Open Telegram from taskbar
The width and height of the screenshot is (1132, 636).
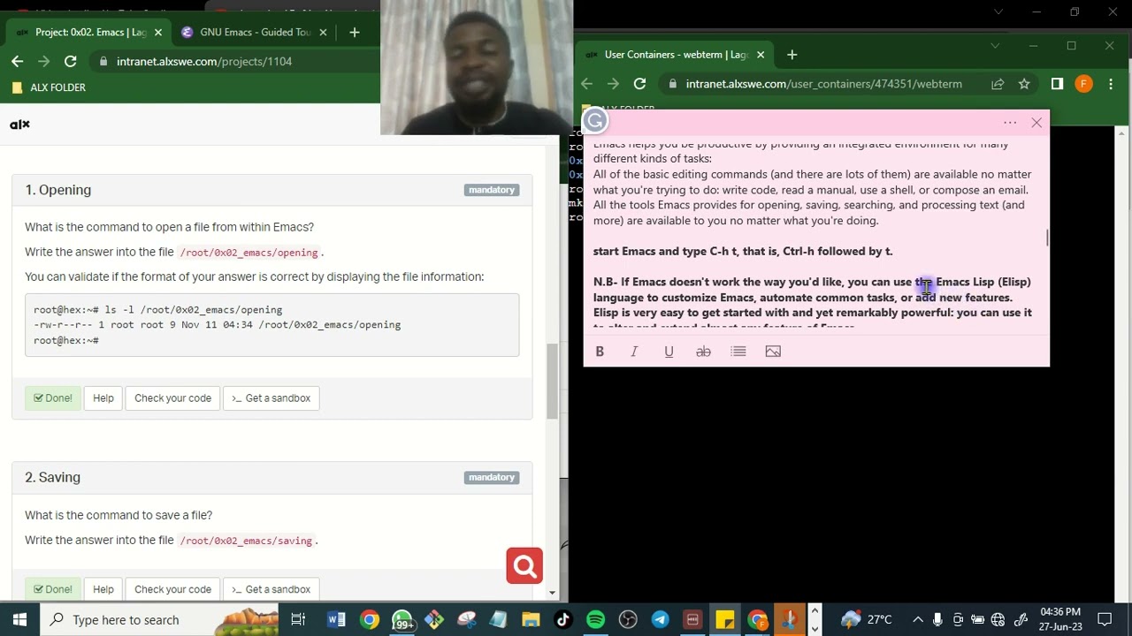coord(660,620)
